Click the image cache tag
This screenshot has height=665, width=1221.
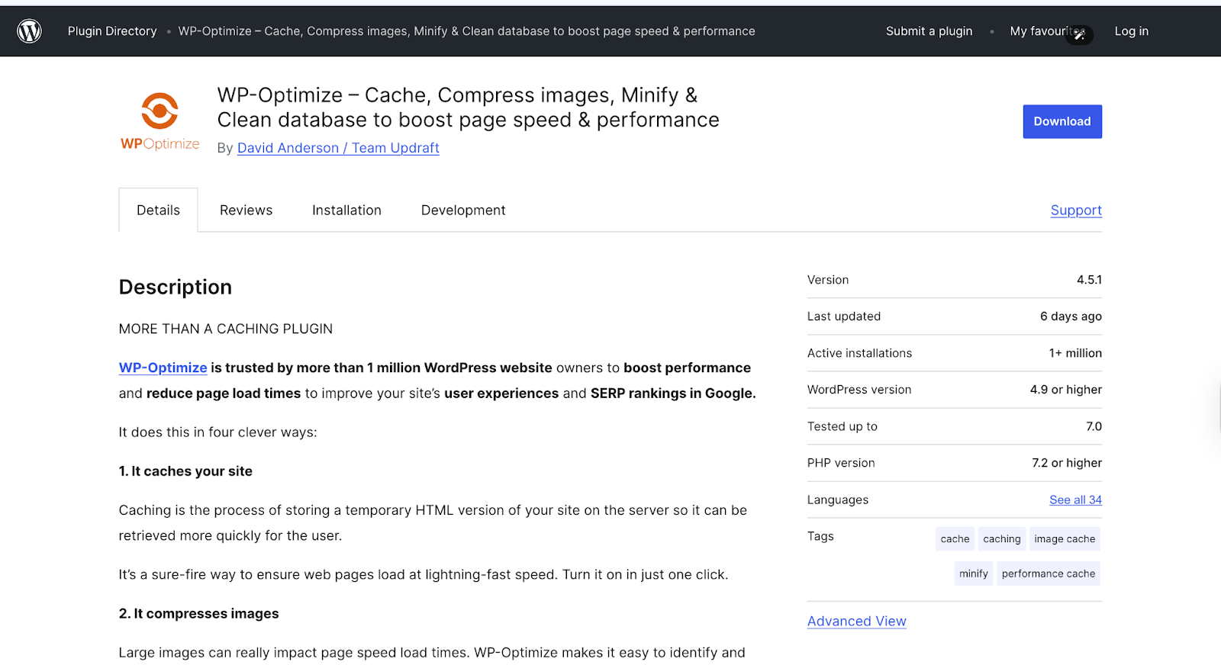(1065, 538)
